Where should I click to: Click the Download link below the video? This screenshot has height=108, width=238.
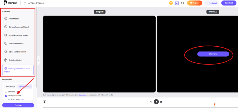pos(82,95)
